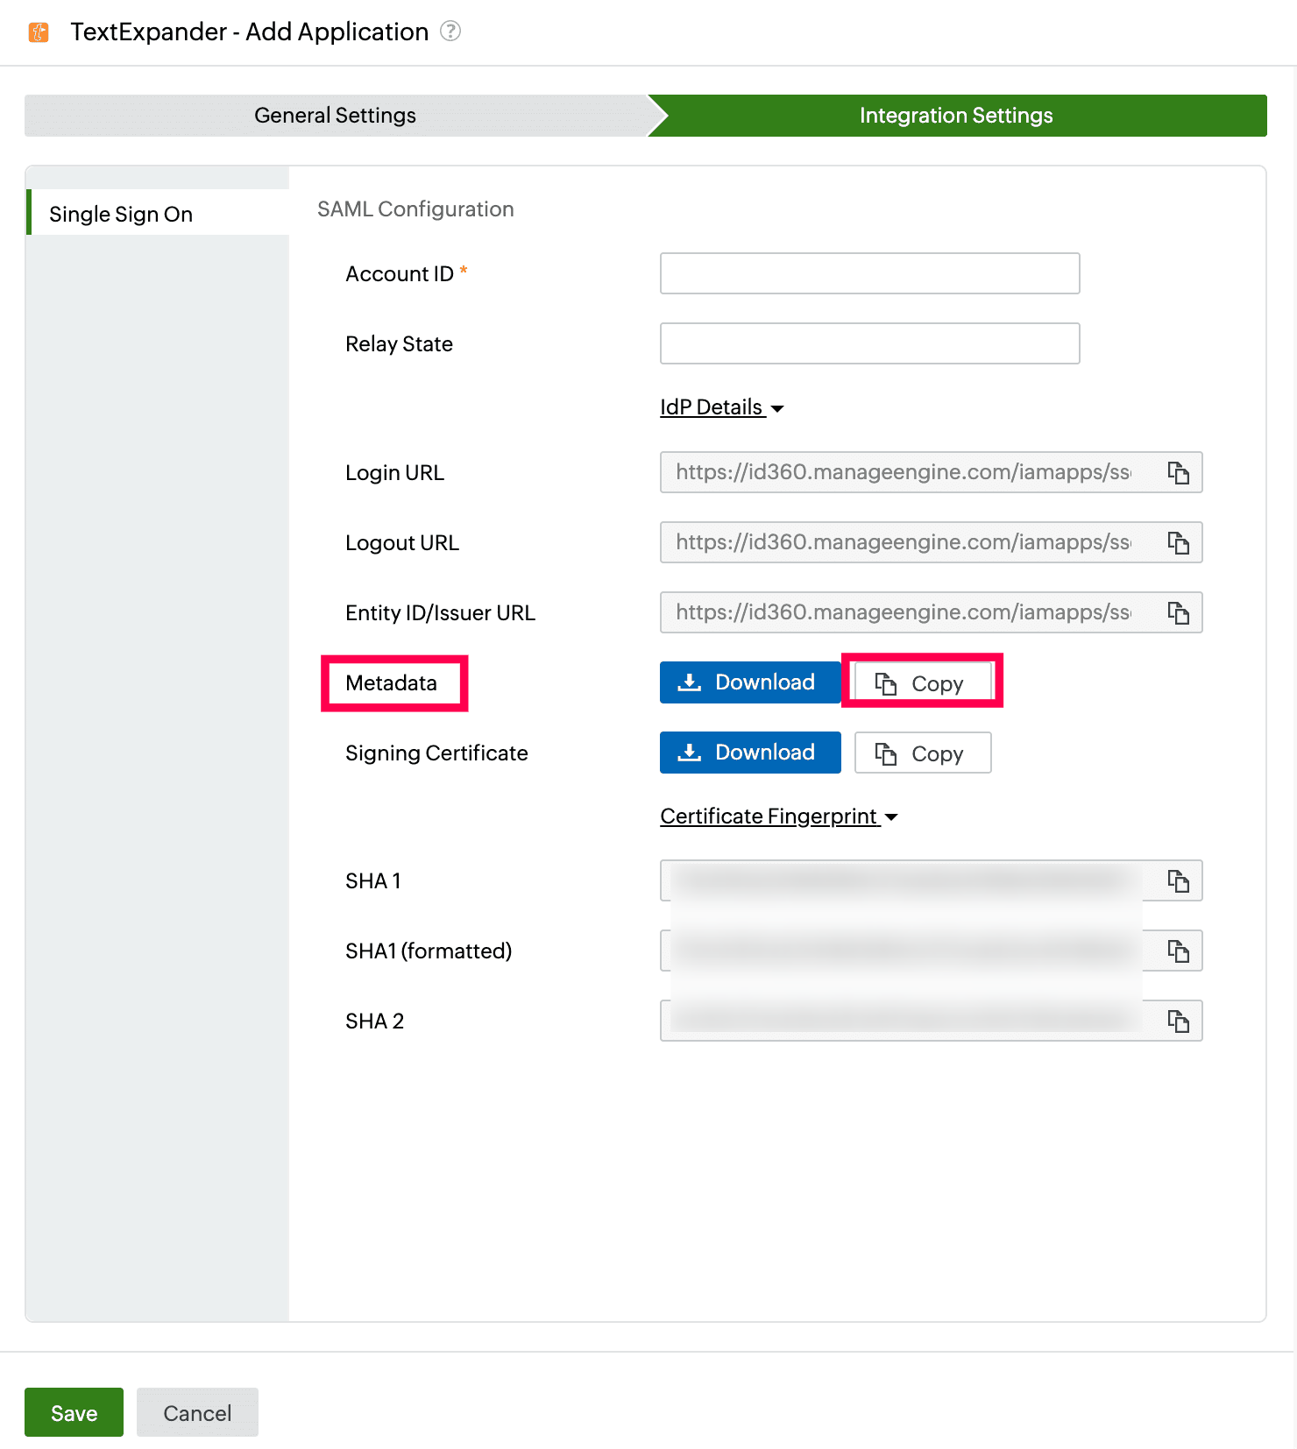This screenshot has width=1297, height=1449.
Task: Select the Integration Settings step
Action: [x=957, y=116]
